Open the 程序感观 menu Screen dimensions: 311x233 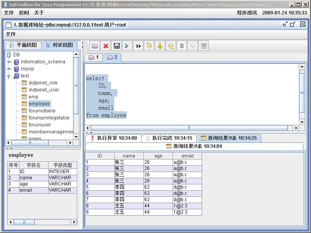point(247,13)
